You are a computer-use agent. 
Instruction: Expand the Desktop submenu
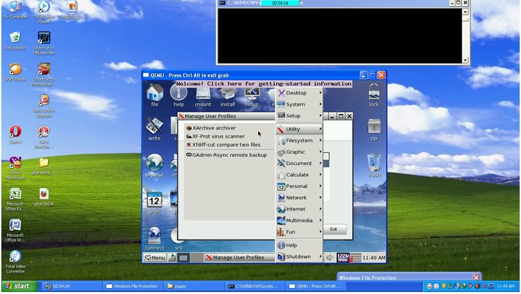[299, 93]
